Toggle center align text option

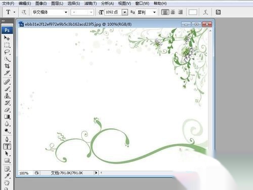click(x=173, y=12)
